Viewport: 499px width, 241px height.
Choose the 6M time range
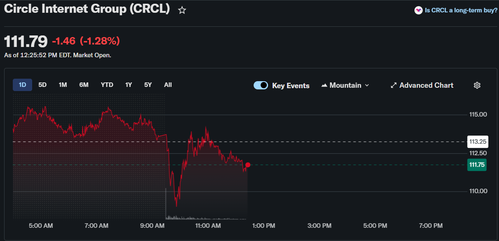84,85
